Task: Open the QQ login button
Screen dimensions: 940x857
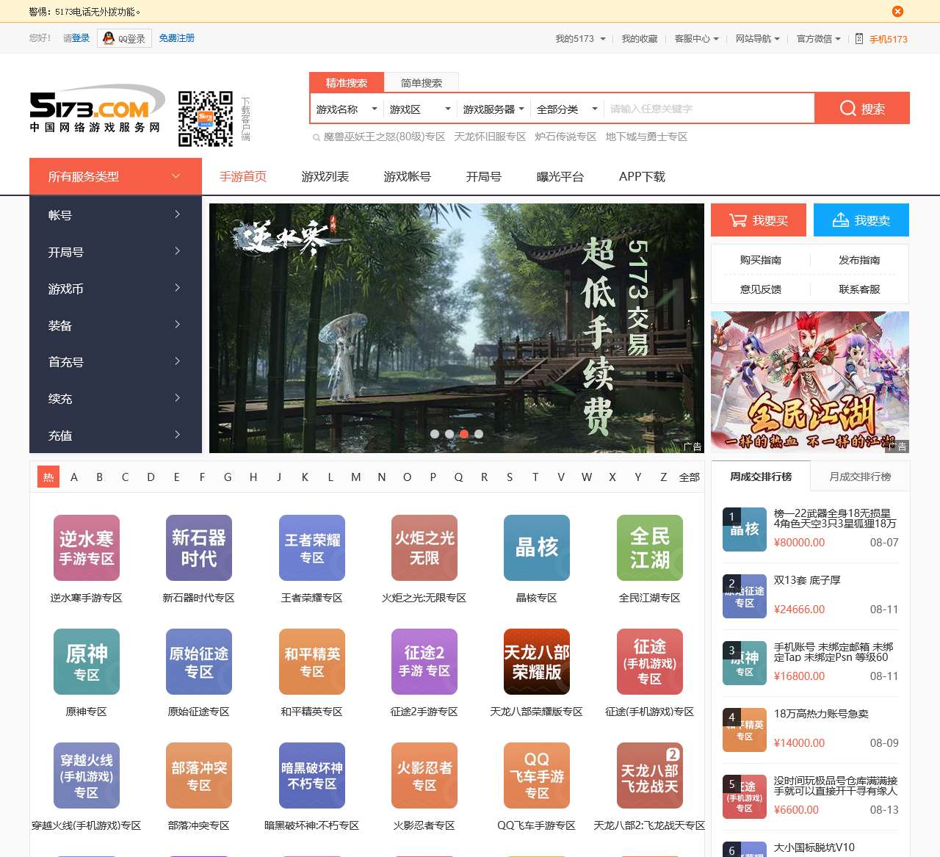Action: [x=124, y=38]
